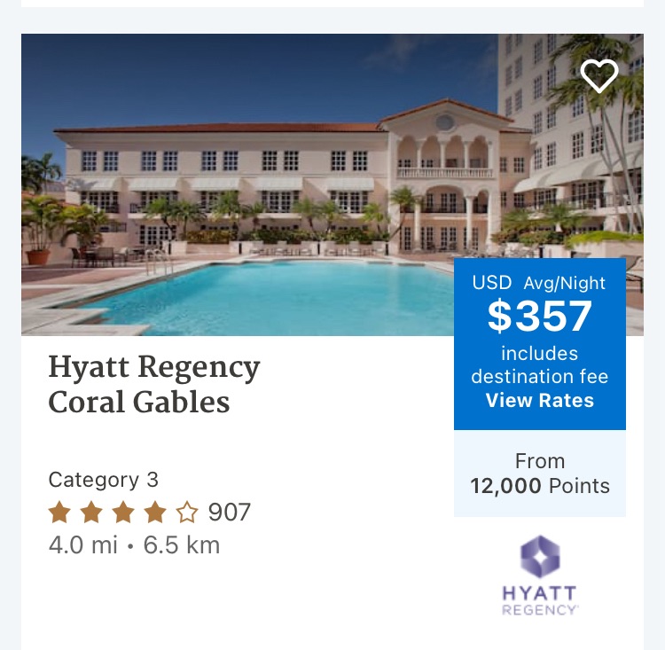
Task: Click the second filled rating star
Action: tap(91, 513)
